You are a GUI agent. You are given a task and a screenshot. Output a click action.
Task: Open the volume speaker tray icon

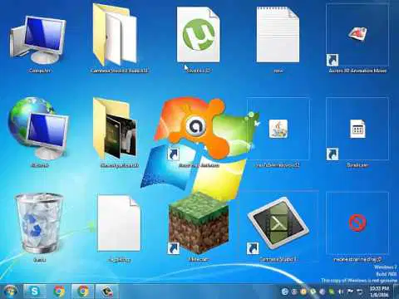(341, 292)
